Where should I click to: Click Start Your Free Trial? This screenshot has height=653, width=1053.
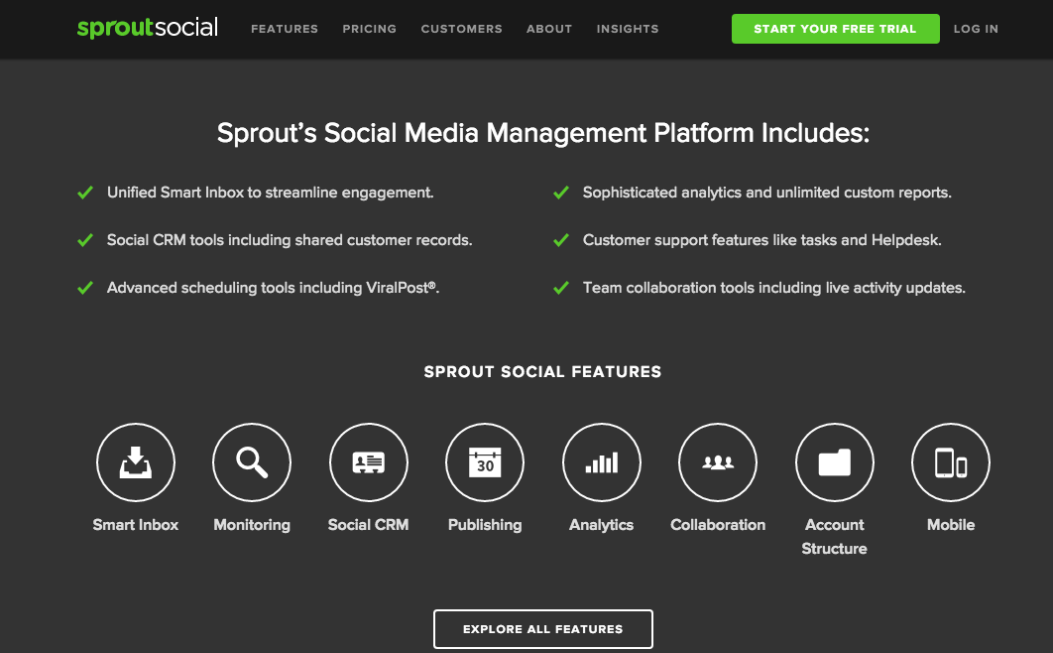tap(835, 29)
